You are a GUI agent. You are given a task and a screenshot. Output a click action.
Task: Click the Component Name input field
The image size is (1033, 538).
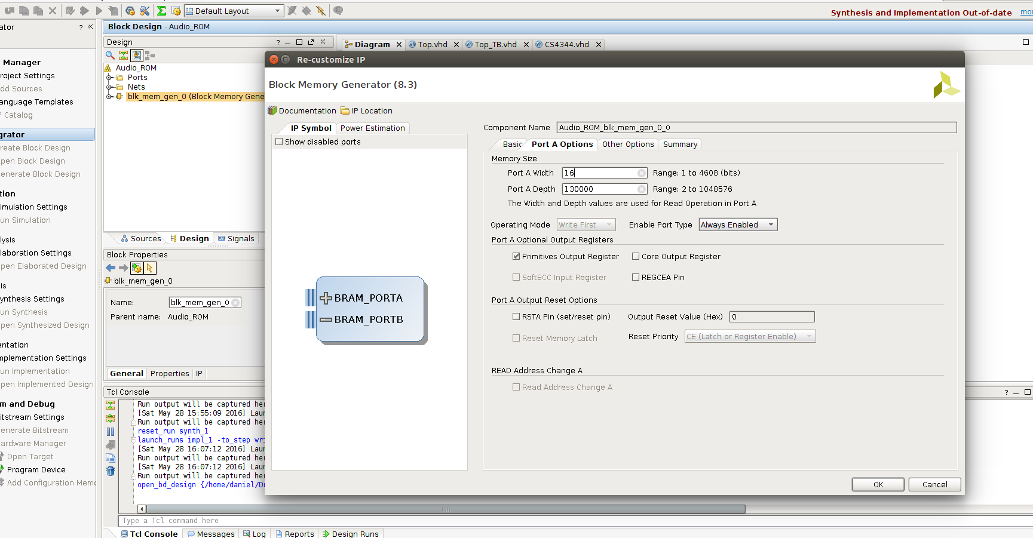coord(756,128)
